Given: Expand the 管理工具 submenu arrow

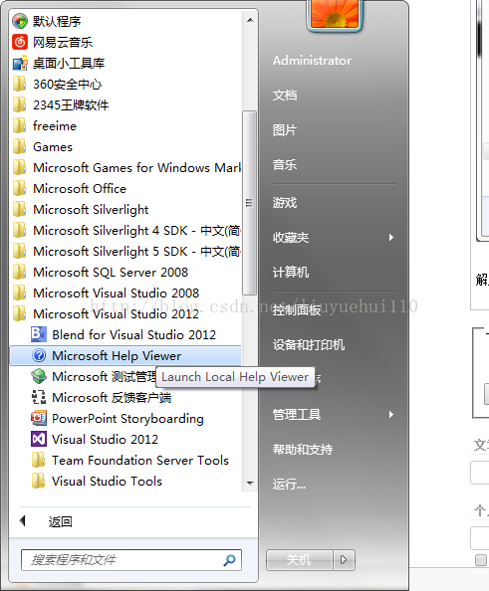Looking at the screenshot, I should 390,414.
